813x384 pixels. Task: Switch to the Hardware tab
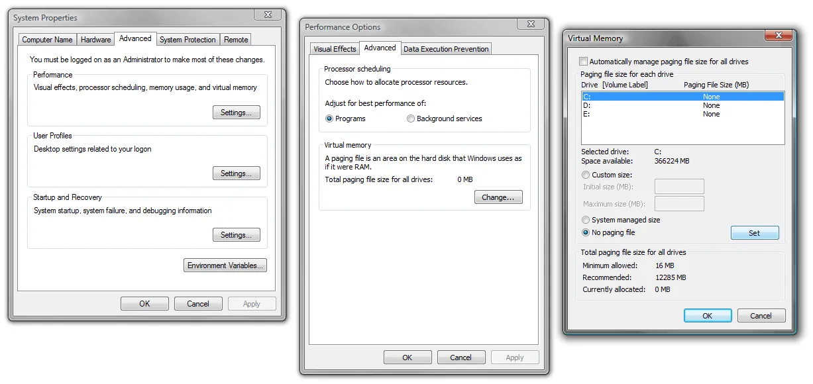pos(95,40)
